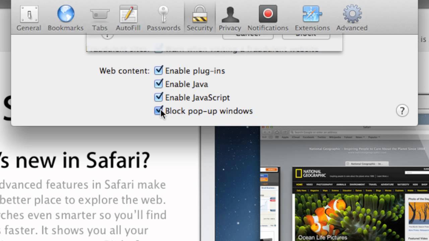Open the Privacy preferences pane
Image resolution: width=429 pixels, height=241 pixels.
pyautogui.click(x=230, y=18)
